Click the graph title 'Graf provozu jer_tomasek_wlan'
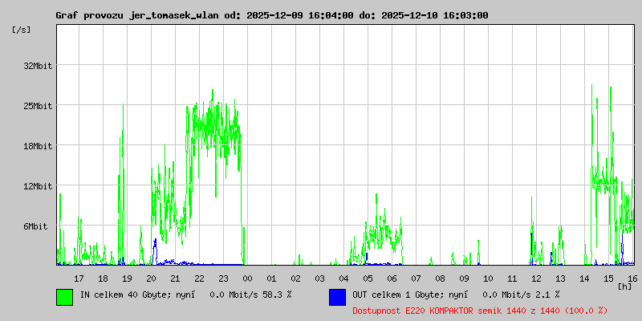642x321 pixels. tap(138, 15)
